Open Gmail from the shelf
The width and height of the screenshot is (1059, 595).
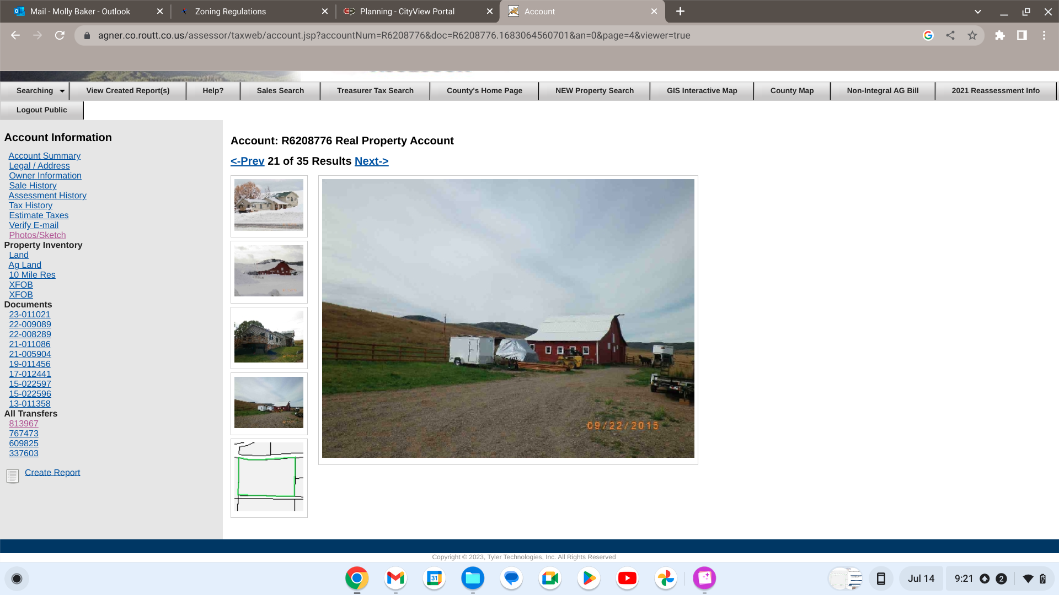click(x=395, y=578)
